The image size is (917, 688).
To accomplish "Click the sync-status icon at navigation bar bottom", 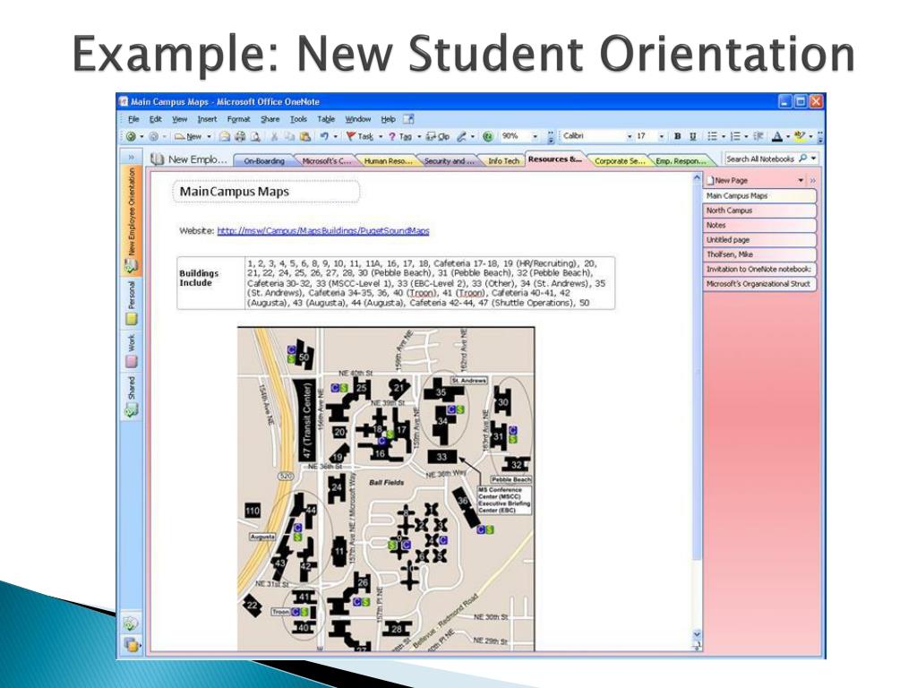I will (x=131, y=623).
